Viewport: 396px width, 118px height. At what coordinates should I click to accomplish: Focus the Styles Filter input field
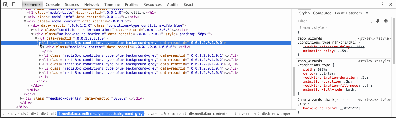(x=330, y=21)
